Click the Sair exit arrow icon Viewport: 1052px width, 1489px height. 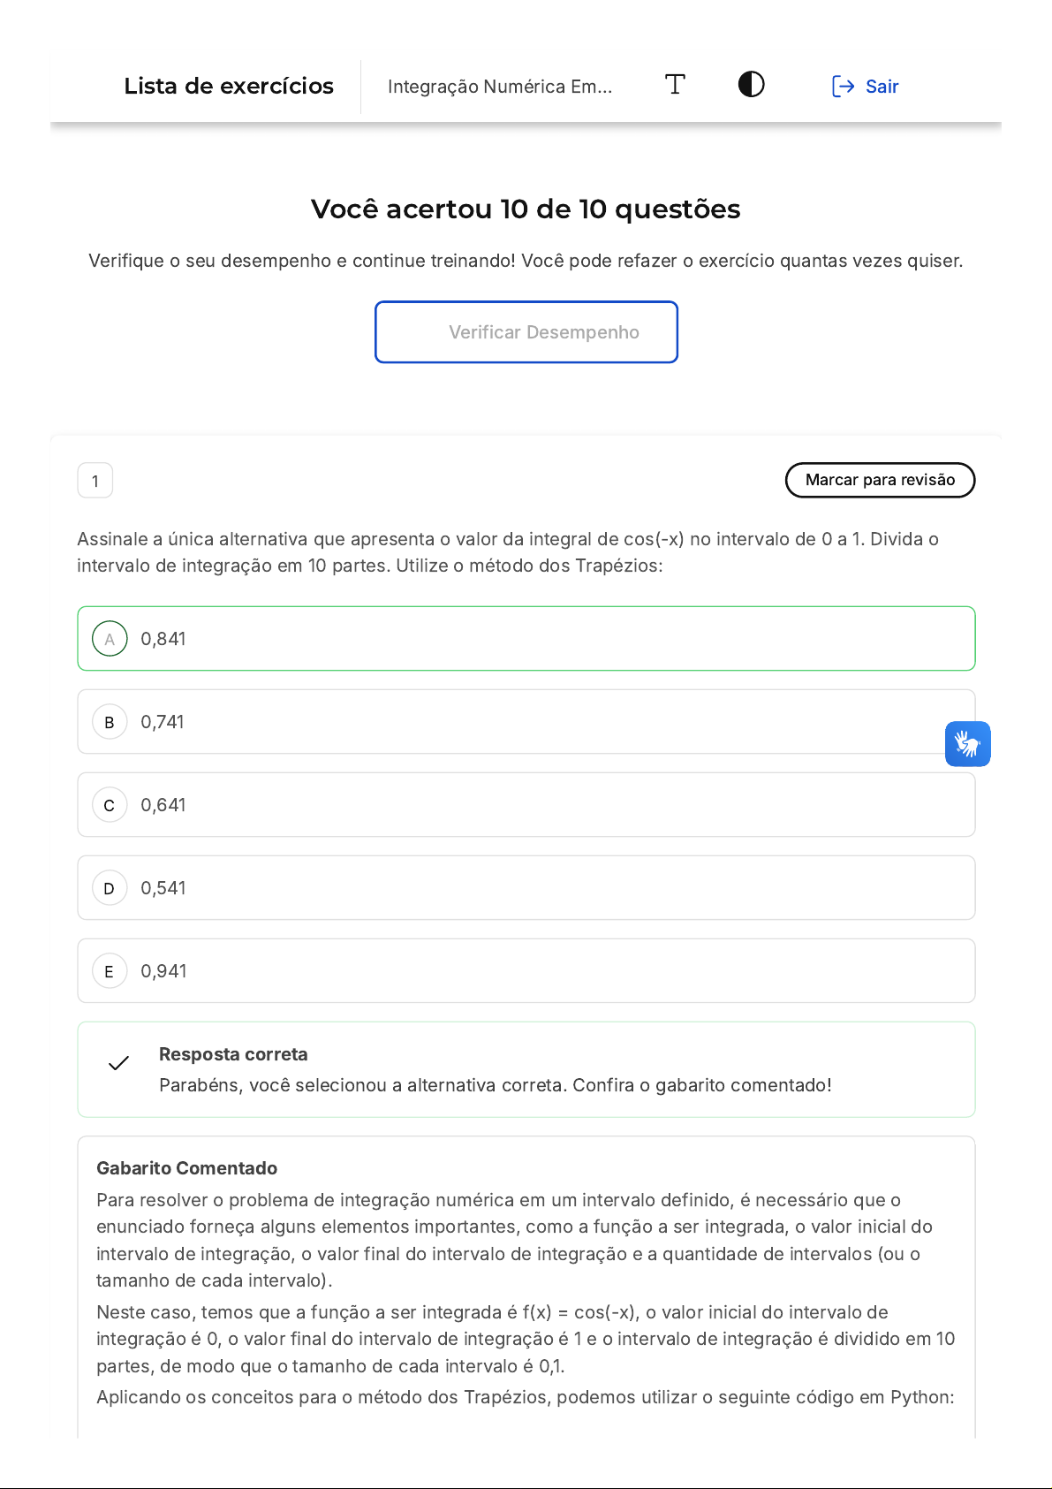coord(844,86)
